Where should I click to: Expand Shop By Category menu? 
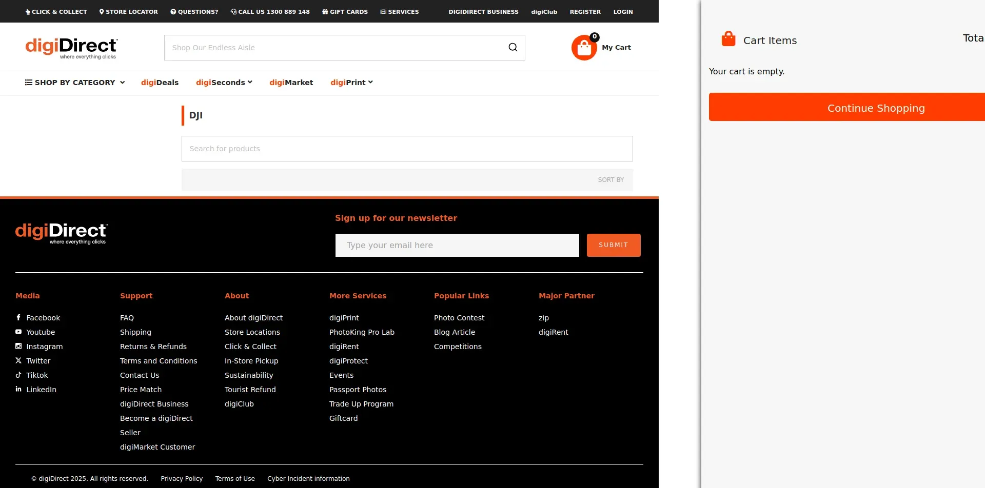pos(75,83)
